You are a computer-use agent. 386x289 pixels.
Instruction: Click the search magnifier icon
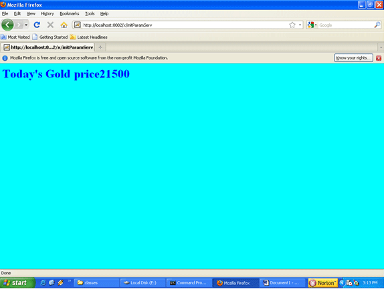coord(377,25)
